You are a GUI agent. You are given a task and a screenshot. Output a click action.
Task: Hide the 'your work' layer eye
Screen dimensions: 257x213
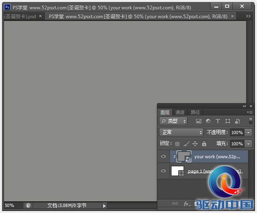coord(163,156)
